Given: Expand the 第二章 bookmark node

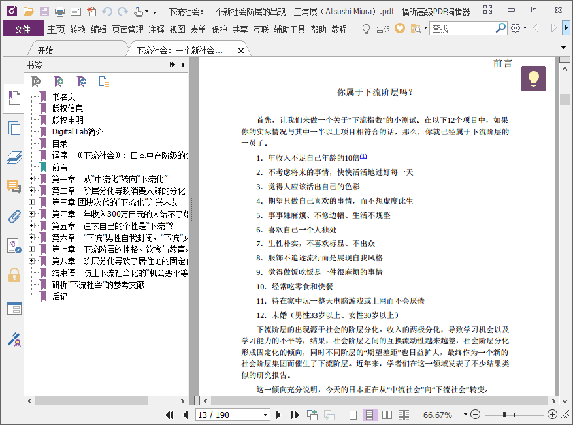Looking at the screenshot, I should tap(31, 190).
